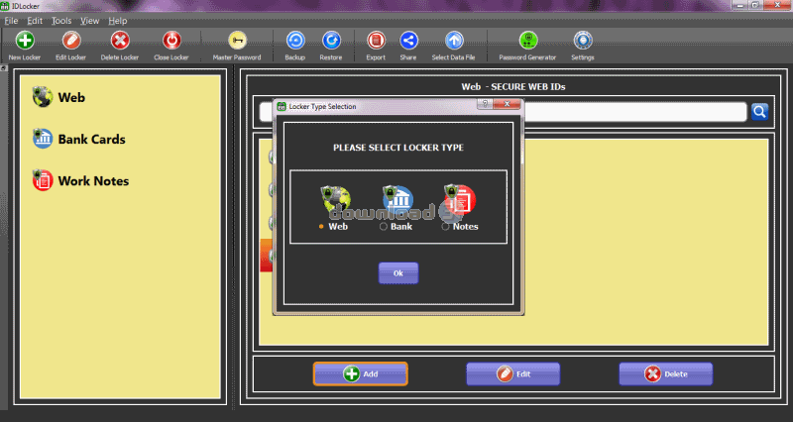Select the Bank locker type radio button

pyautogui.click(x=384, y=227)
